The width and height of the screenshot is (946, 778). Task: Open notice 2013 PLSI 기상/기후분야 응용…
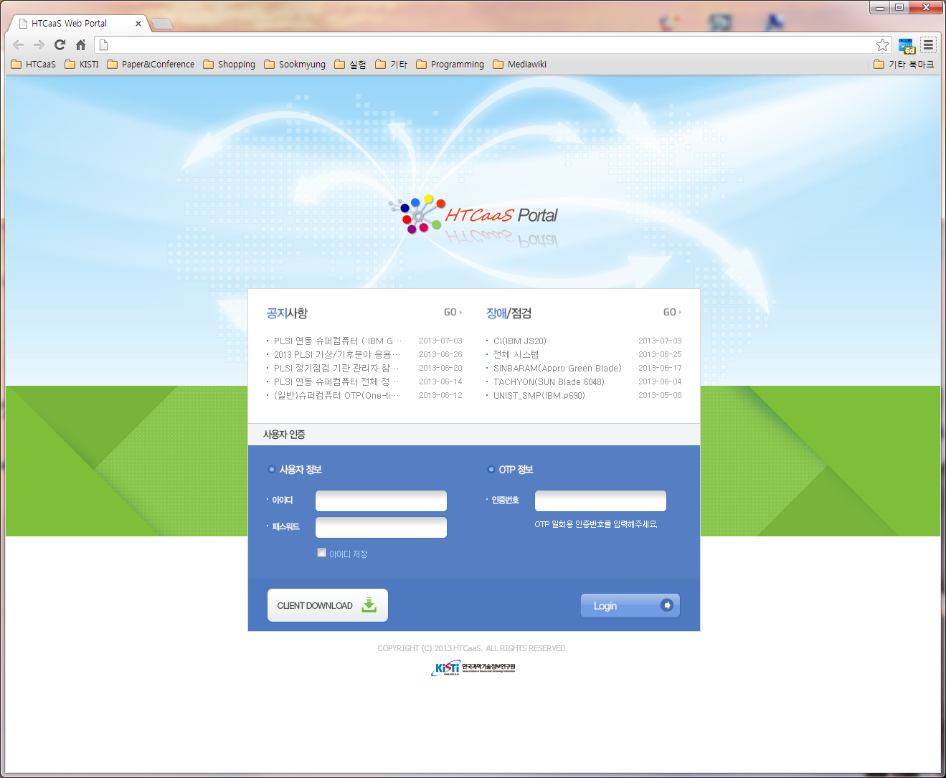337,354
